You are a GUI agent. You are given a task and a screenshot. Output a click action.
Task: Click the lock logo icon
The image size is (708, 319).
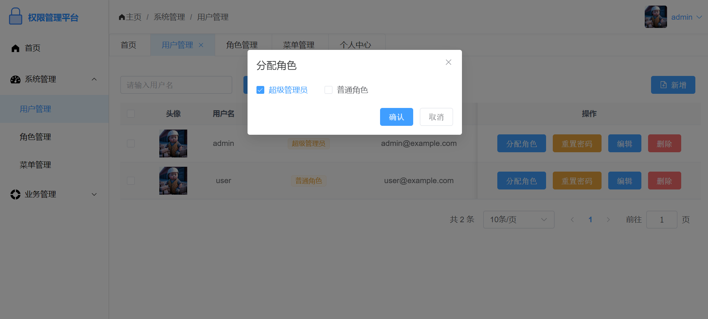coord(15,17)
